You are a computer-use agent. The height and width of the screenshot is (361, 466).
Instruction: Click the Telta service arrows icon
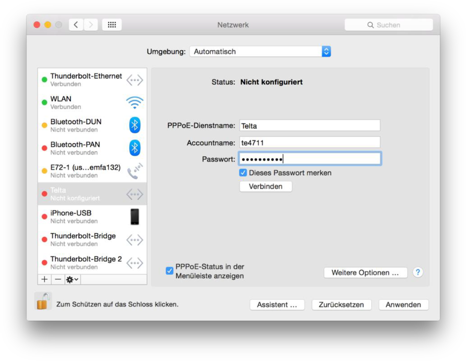pyautogui.click(x=135, y=194)
